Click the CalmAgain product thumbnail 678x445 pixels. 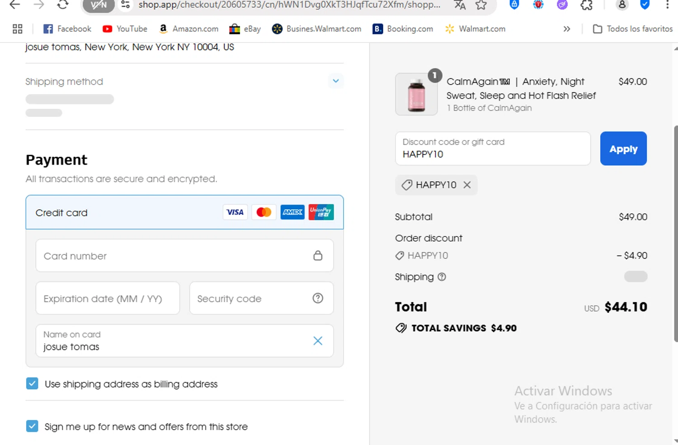click(x=416, y=95)
